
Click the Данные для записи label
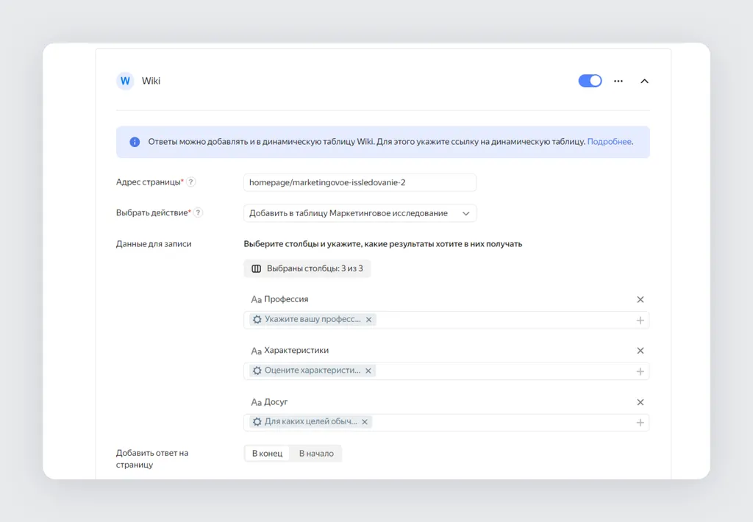(154, 243)
